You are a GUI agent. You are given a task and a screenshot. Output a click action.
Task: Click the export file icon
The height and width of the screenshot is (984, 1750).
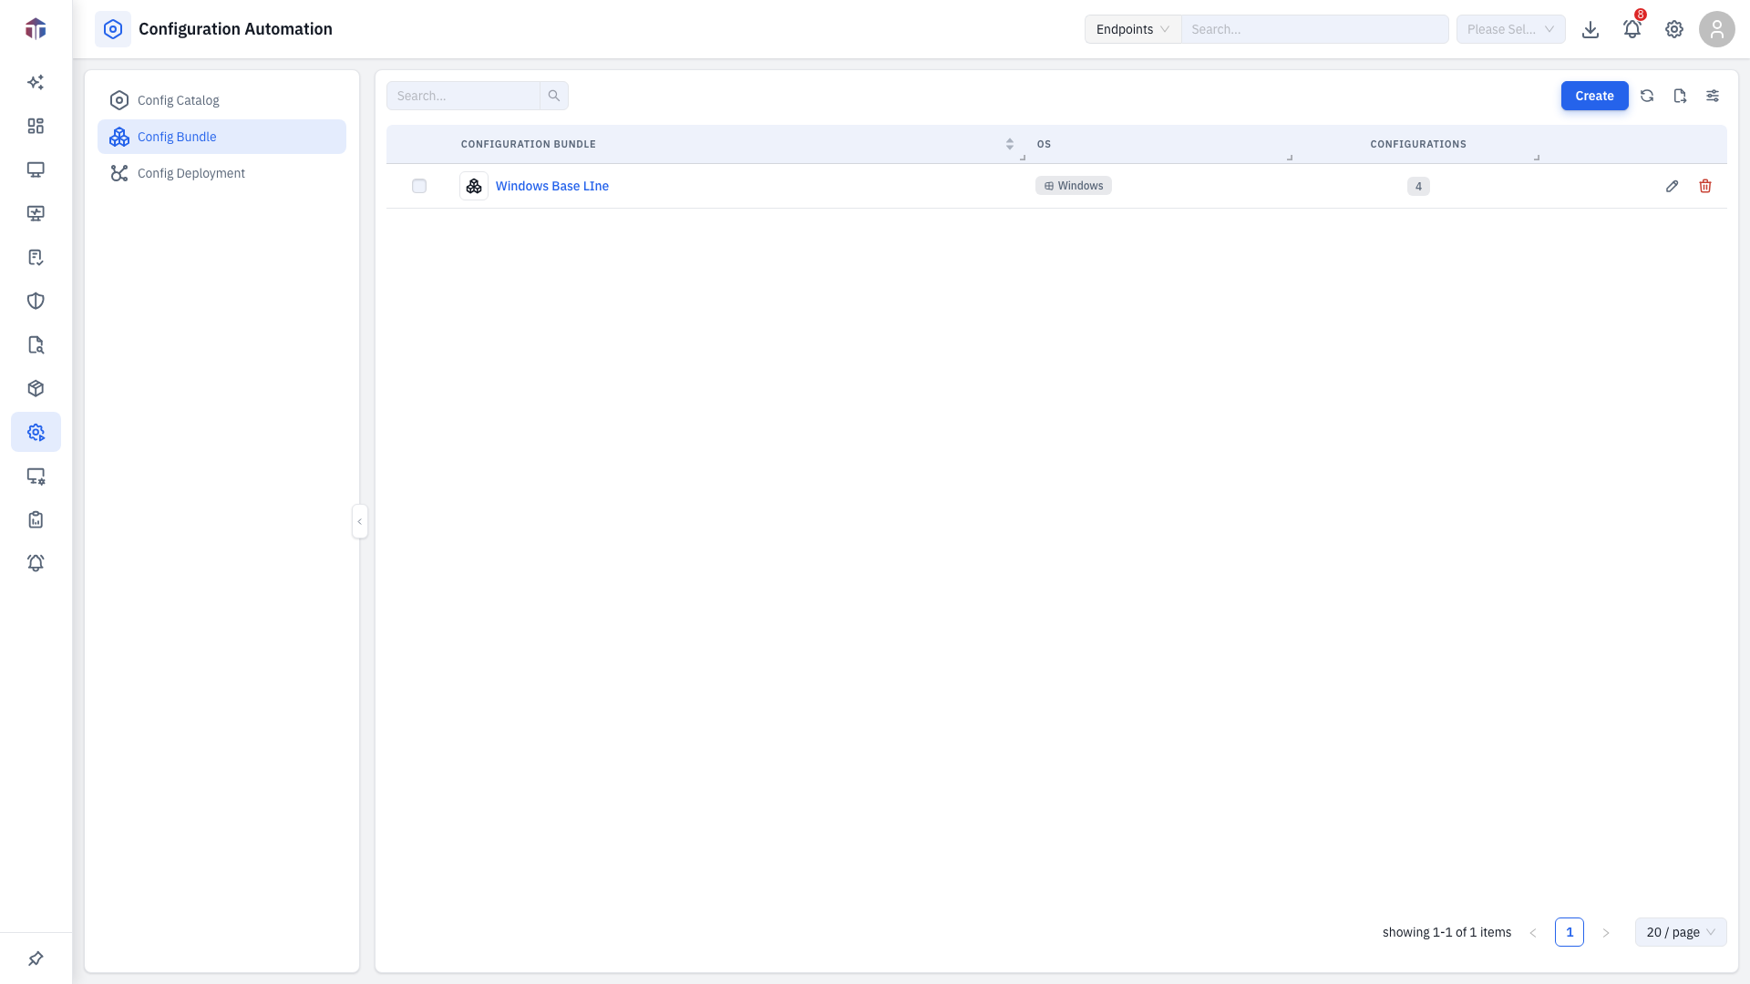click(x=1680, y=96)
